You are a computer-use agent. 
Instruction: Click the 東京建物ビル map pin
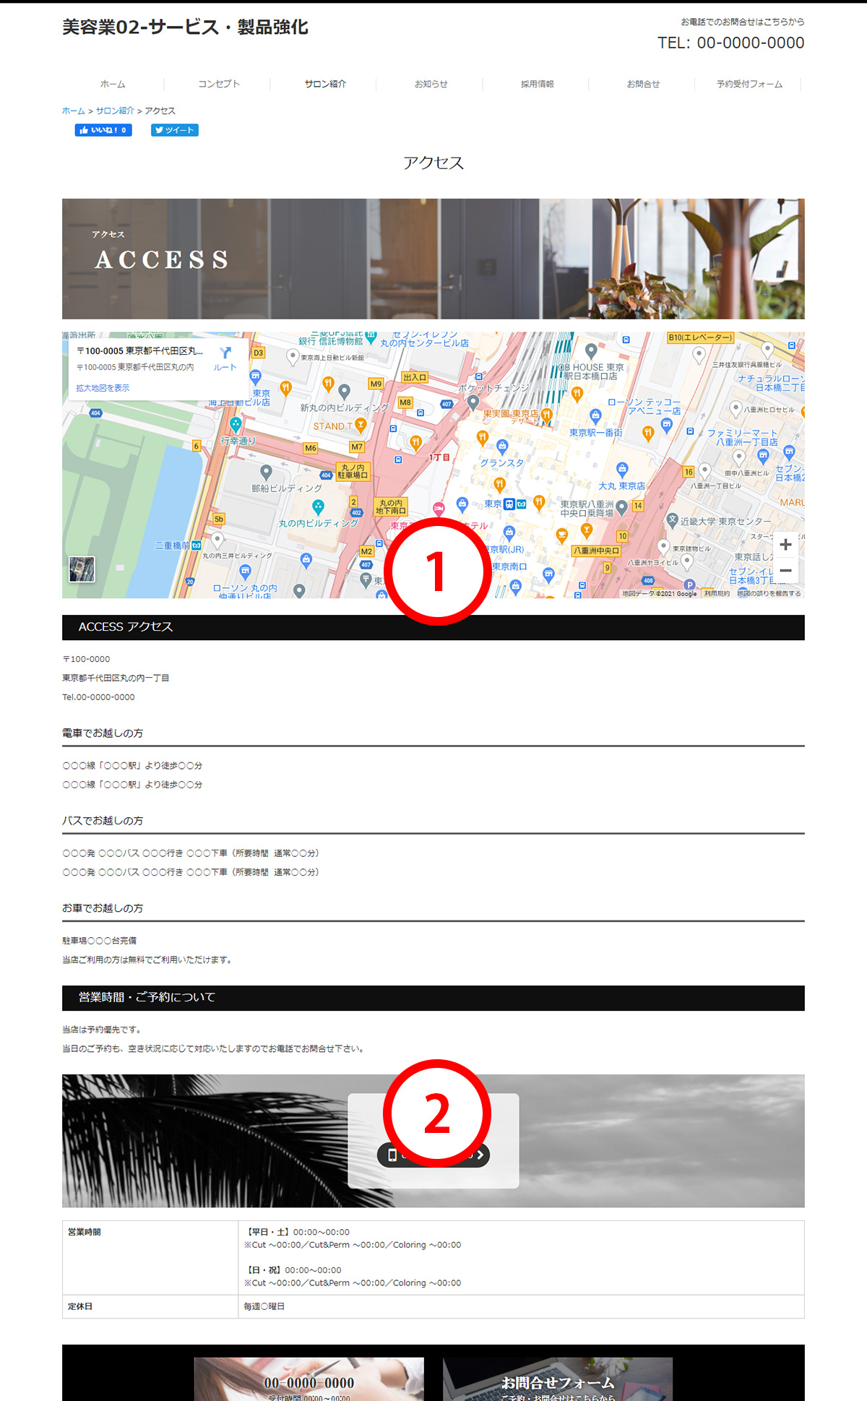coord(663,546)
